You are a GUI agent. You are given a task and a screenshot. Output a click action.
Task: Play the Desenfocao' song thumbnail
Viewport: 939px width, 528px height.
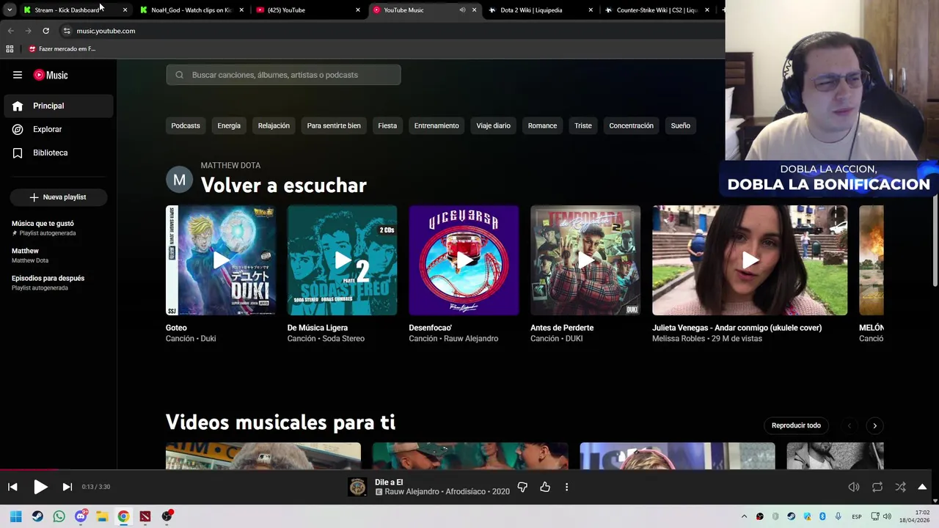click(464, 260)
